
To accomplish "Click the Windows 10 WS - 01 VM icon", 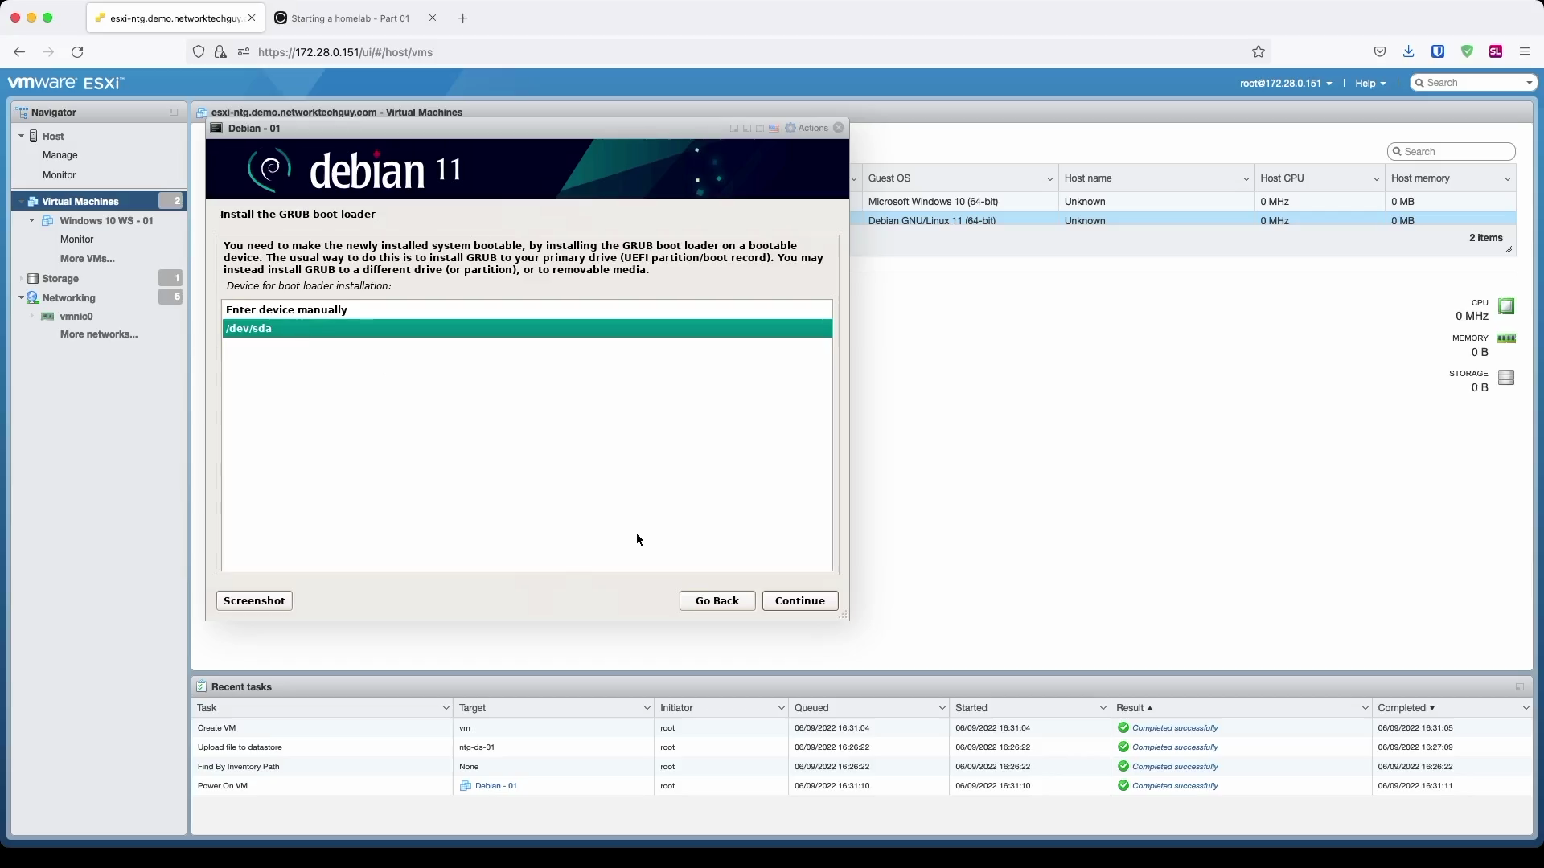I will [47, 221].
